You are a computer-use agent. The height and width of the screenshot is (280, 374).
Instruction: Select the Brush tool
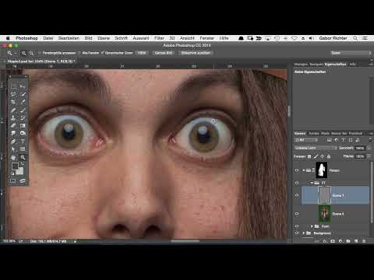(23, 110)
